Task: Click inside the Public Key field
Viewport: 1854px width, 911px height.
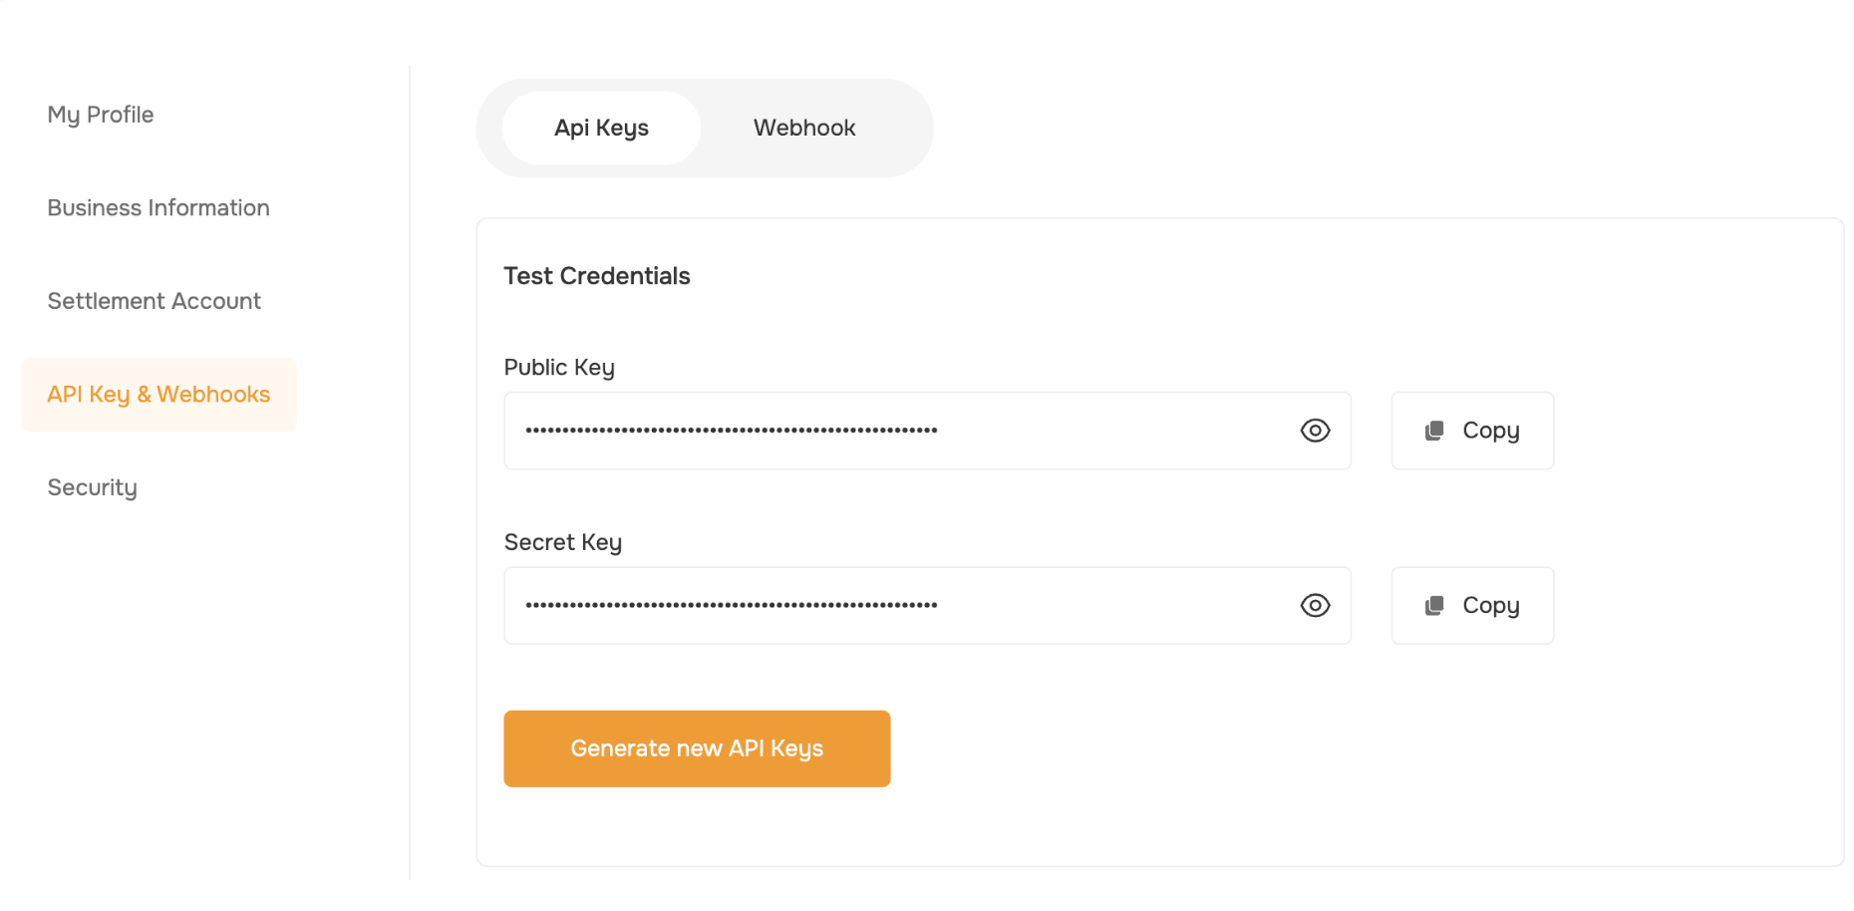Action: coord(927,431)
